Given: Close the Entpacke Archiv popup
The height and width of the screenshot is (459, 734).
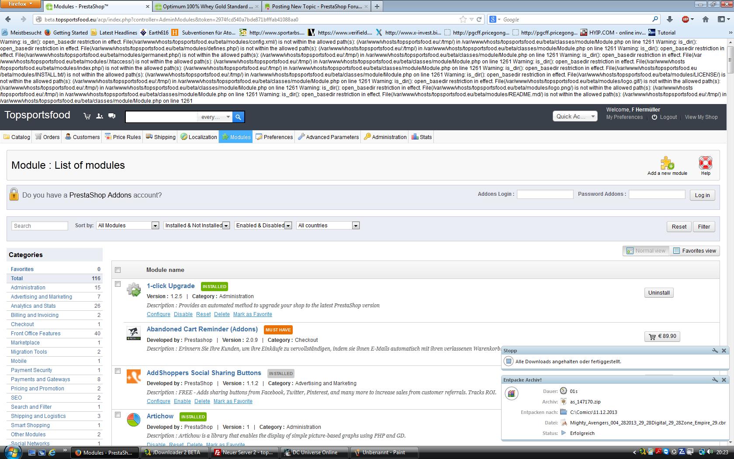Looking at the screenshot, I should [x=724, y=380].
